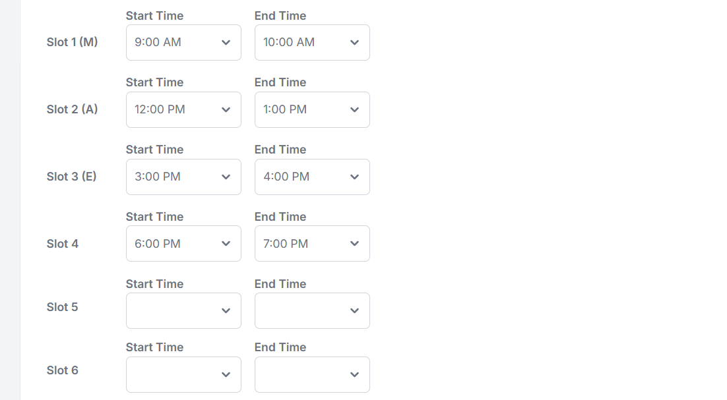Expand Slot 2 (A) Start Time selector
The height and width of the screenshot is (400, 727).
click(x=183, y=110)
